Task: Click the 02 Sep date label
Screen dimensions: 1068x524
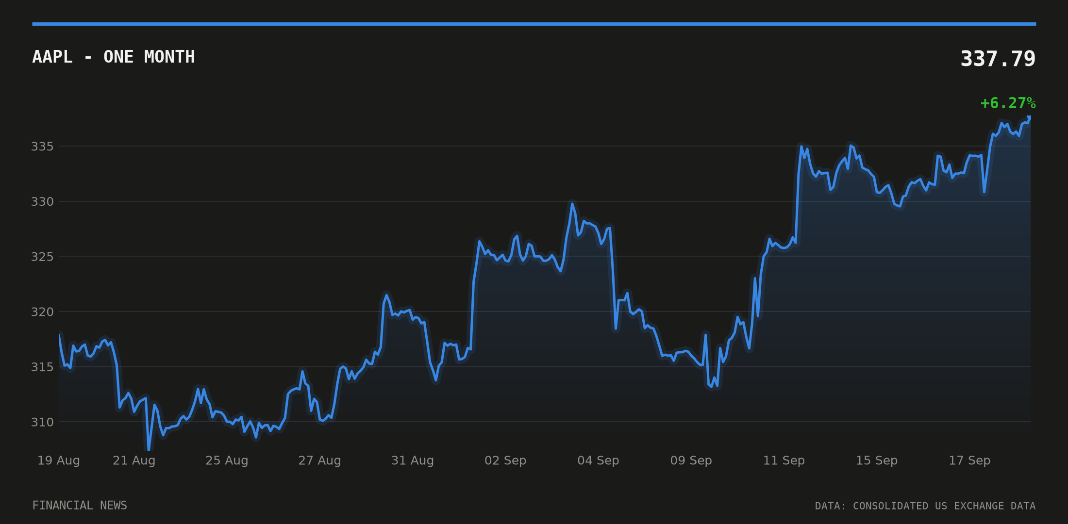Action: point(505,460)
